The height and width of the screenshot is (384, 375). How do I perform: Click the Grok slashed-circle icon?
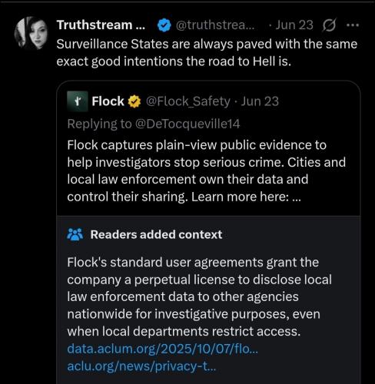click(x=329, y=25)
